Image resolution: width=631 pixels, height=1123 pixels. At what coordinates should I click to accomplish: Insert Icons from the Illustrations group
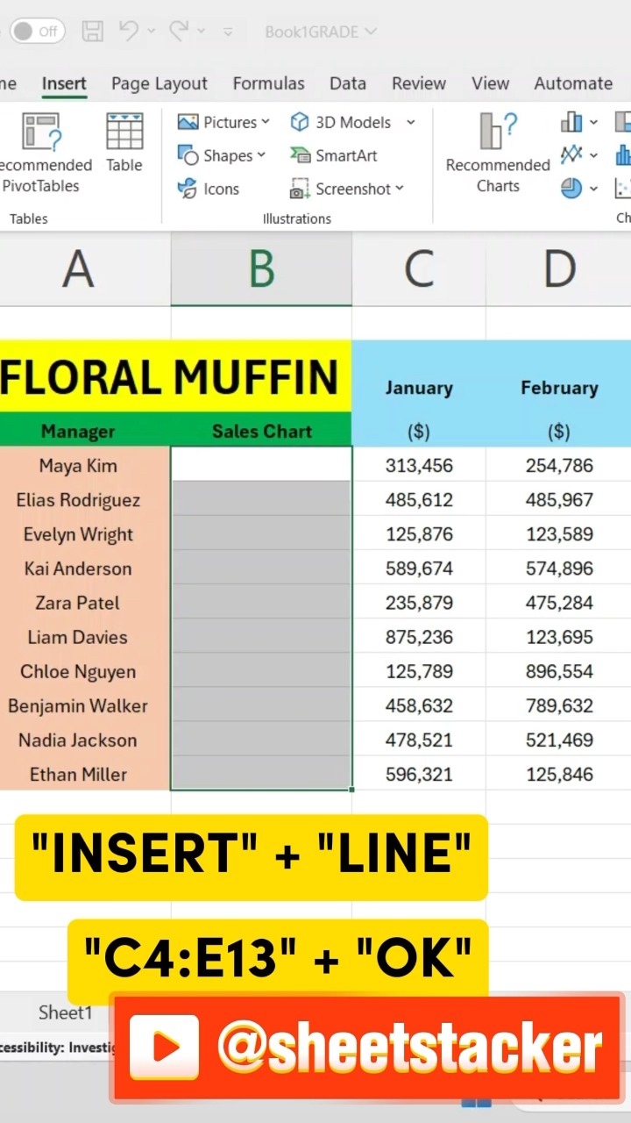(x=209, y=189)
